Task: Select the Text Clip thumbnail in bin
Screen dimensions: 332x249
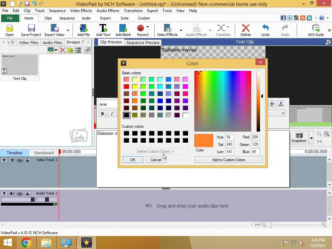Action: (20, 67)
